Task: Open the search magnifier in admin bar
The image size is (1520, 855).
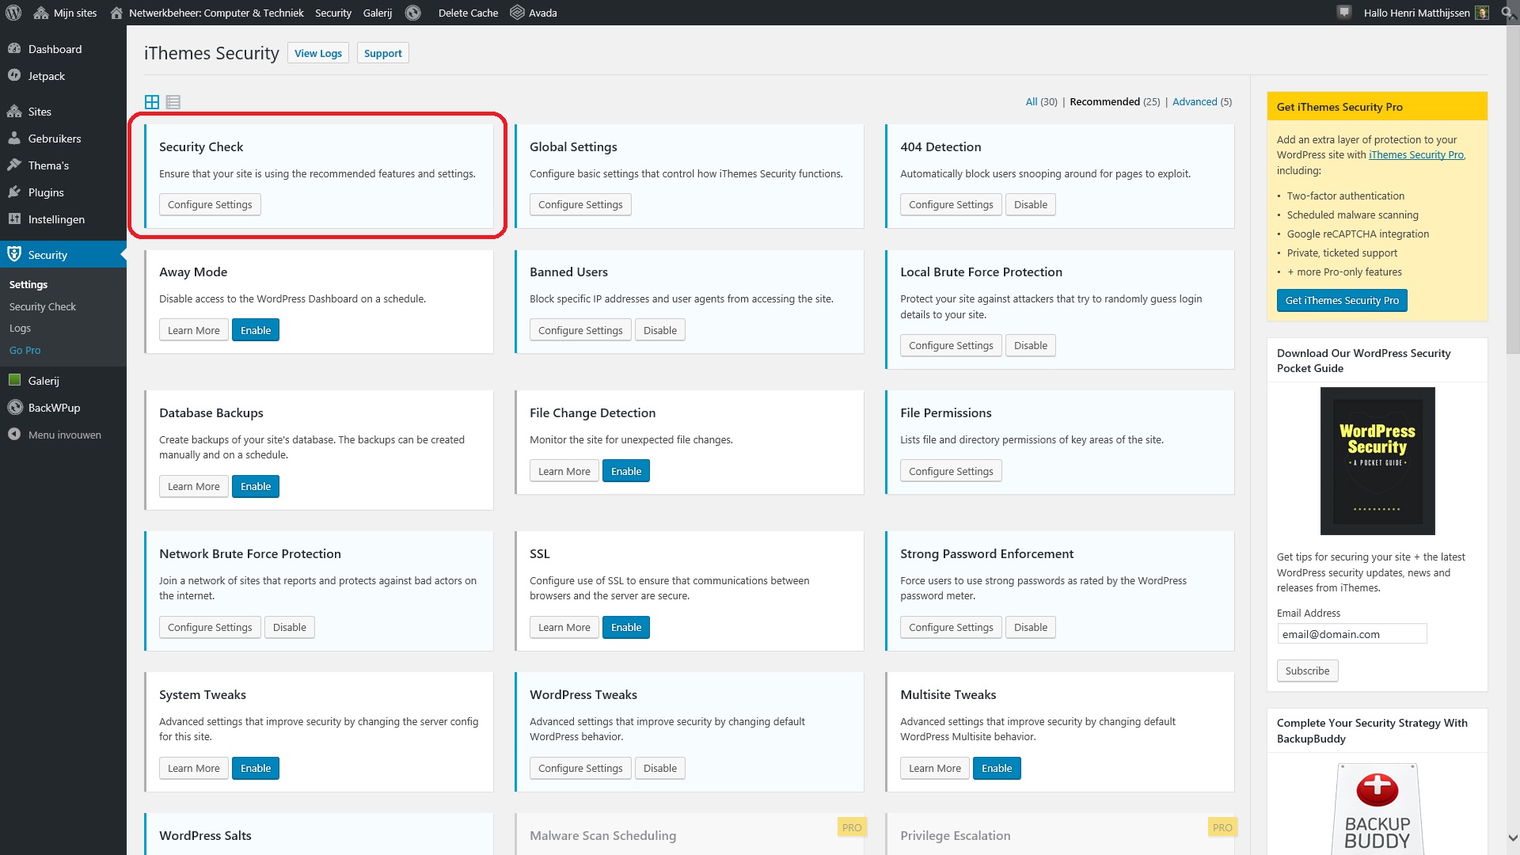Action: (1507, 13)
